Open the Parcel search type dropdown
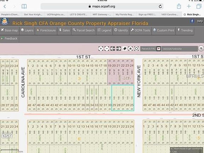The height and width of the screenshot is (153, 204). tap(159, 49)
